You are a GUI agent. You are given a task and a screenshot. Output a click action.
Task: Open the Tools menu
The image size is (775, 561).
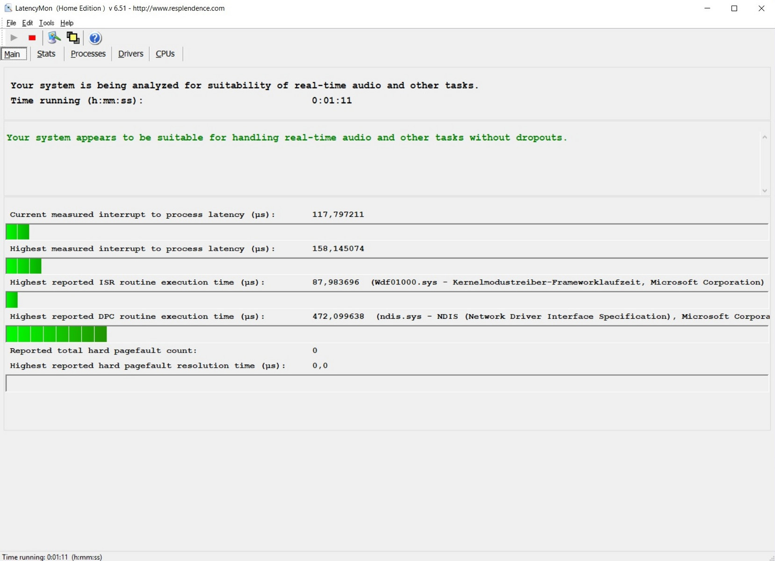point(47,23)
